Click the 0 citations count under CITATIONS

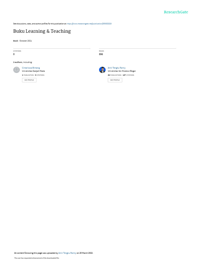14,54
